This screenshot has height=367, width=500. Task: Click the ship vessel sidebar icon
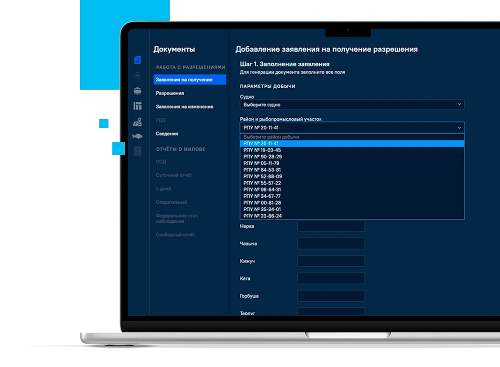pyautogui.click(x=137, y=91)
